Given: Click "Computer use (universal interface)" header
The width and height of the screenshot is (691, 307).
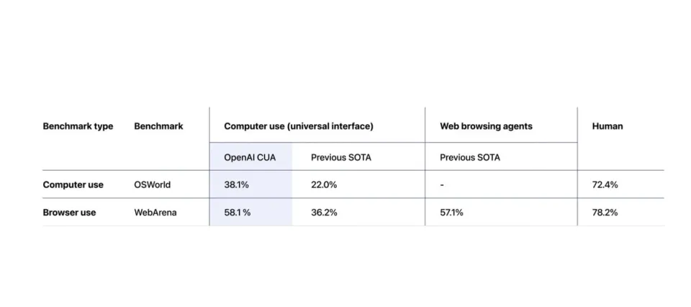Looking at the screenshot, I should click(x=298, y=126).
